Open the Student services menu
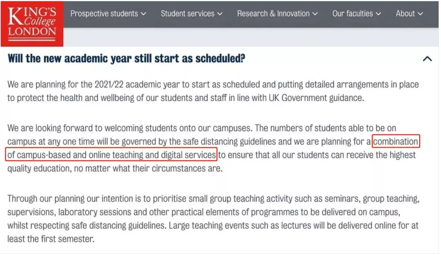441x255 pixels. click(x=192, y=13)
